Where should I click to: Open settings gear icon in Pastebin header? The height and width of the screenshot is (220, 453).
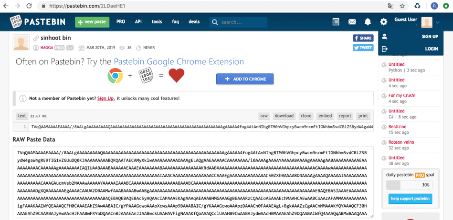pyautogui.click(x=383, y=21)
